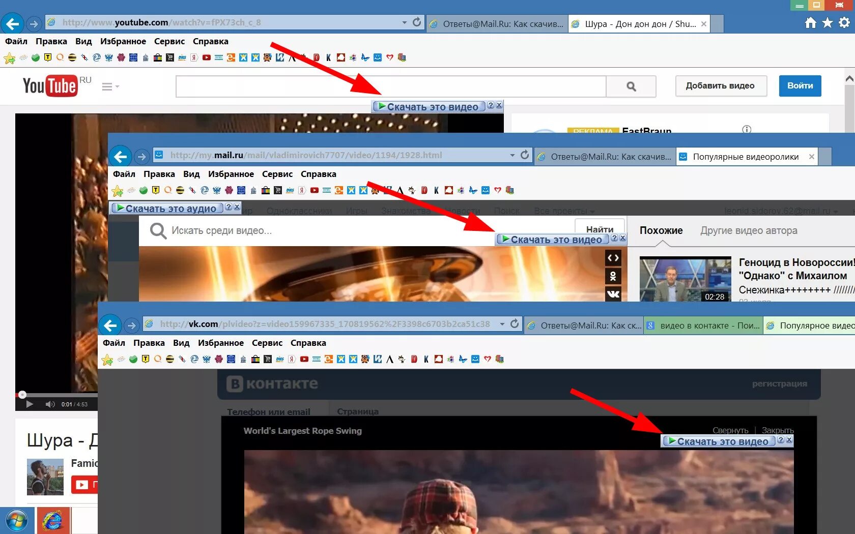The image size is (855, 534).
Task: Go back in the mail.ru browser window
Action: click(120, 156)
